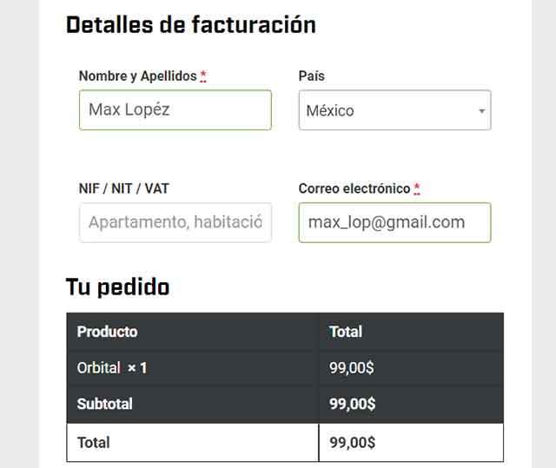Click the Tu pedido heading
The height and width of the screenshot is (468, 556).
117,287
